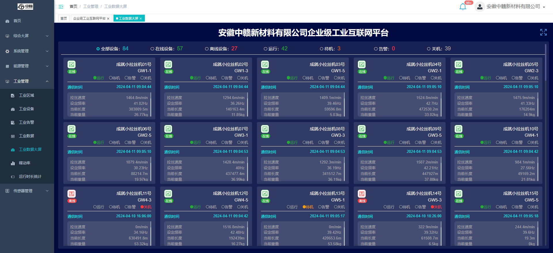553x253 pixels.
Task: Go to 首页 breadcrumb link
Action: coord(73,6)
